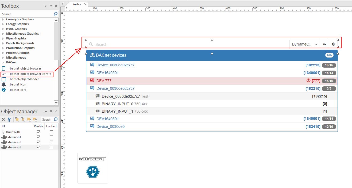The height and width of the screenshot is (188, 352).
Task: Collapse the BACnet category in Toolbox
Action: click(3, 62)
